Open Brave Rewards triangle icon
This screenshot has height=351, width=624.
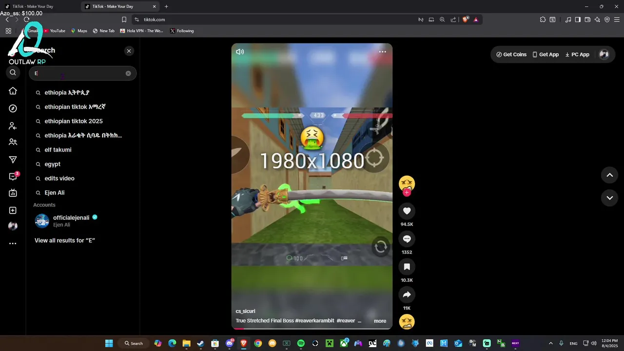point(476,19)
